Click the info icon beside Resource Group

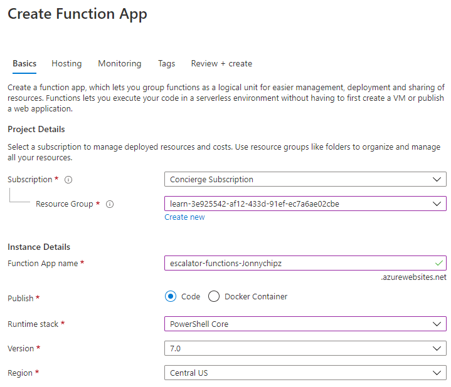coord(110,204)
